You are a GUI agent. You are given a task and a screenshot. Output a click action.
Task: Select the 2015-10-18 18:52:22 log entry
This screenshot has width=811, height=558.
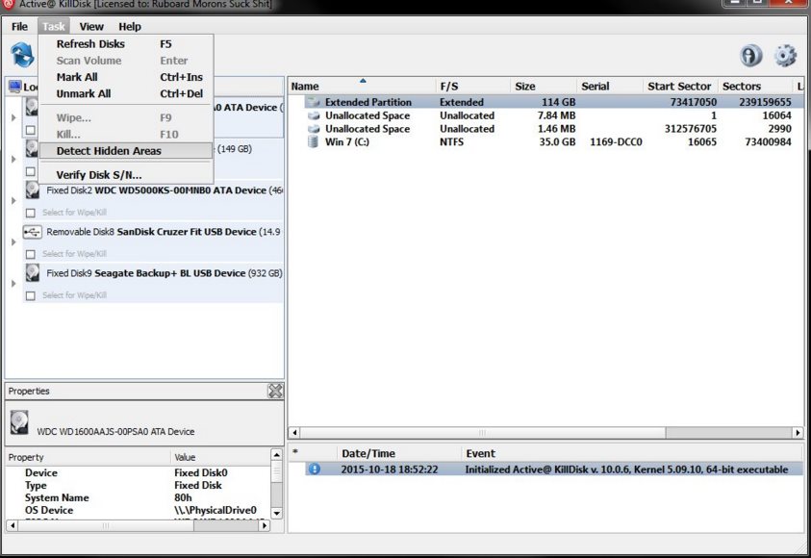[x=554, y=469]
